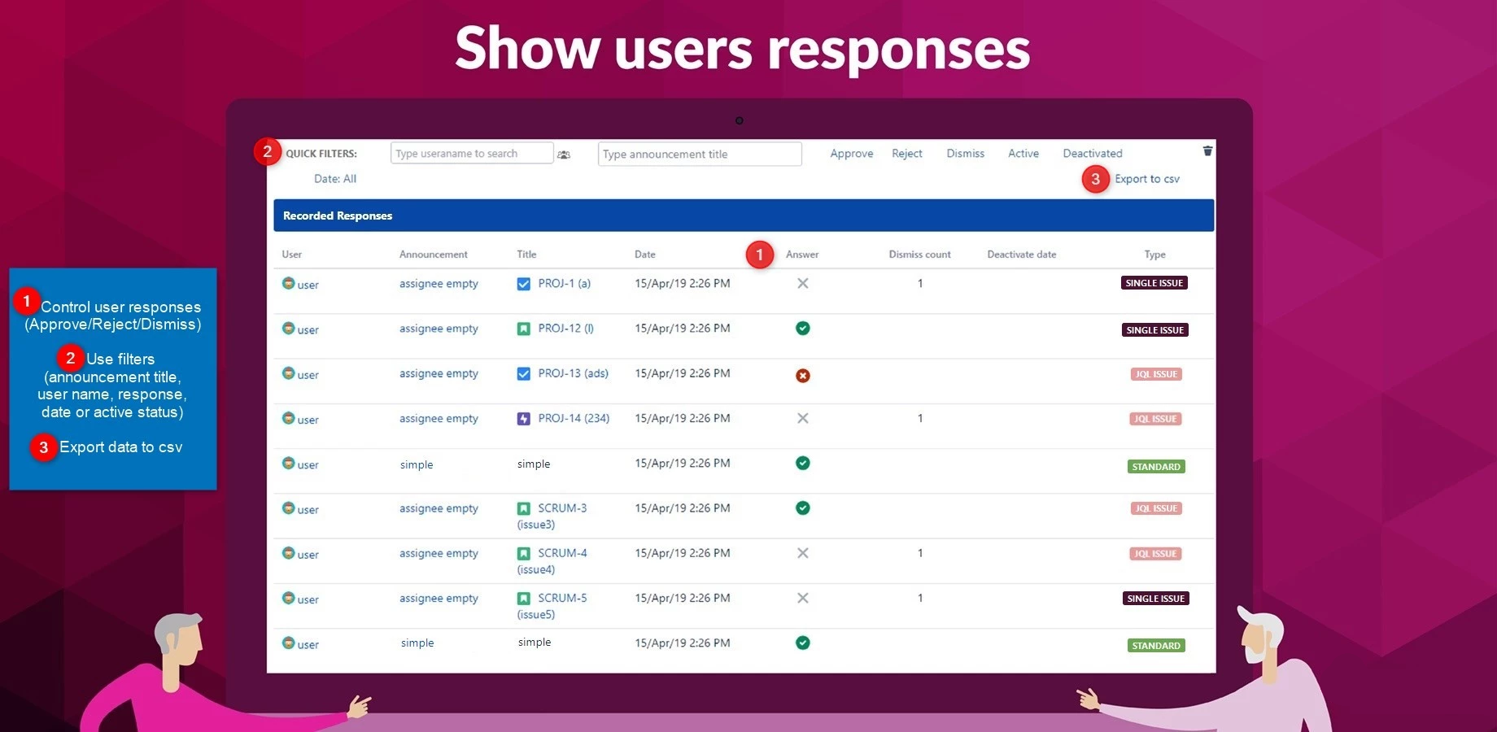Image resolution: width=1497 pixels, height=732 pixels.
Task: Click the task type icon beside PROJ-13
Action: click(x=524, y=374)
